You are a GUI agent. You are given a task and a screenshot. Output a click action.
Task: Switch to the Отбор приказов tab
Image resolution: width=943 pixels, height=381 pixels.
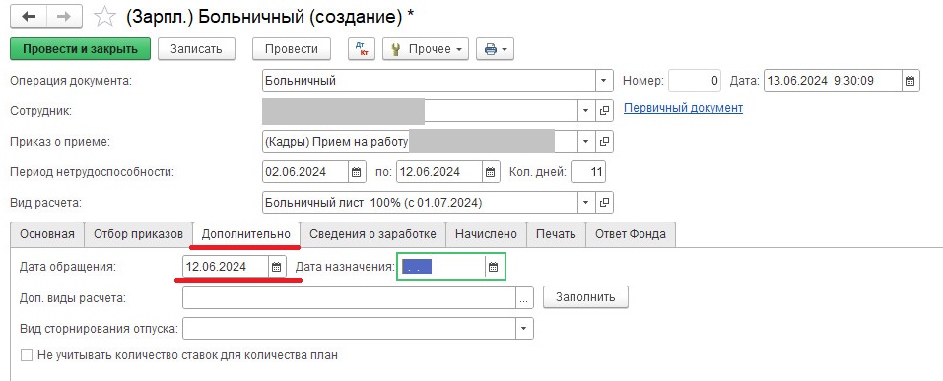pos(138,234)
